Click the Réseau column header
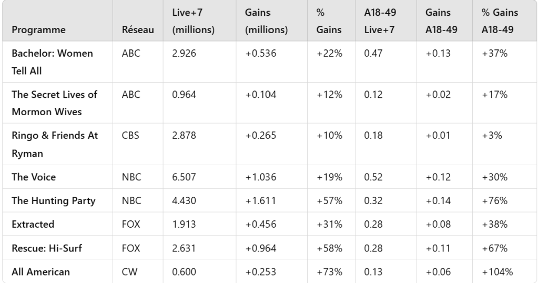The image size is (538, 283). pos(135,31)
